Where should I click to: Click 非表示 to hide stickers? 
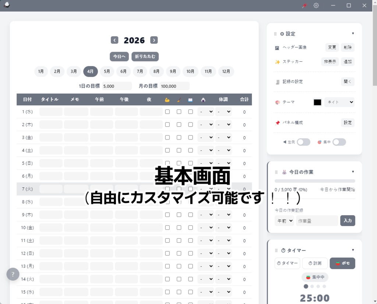pyautogui.click(x=330, y=62)
